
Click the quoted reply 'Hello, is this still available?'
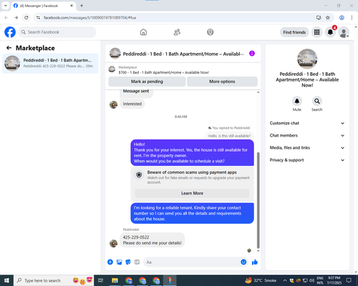(229, 136)
